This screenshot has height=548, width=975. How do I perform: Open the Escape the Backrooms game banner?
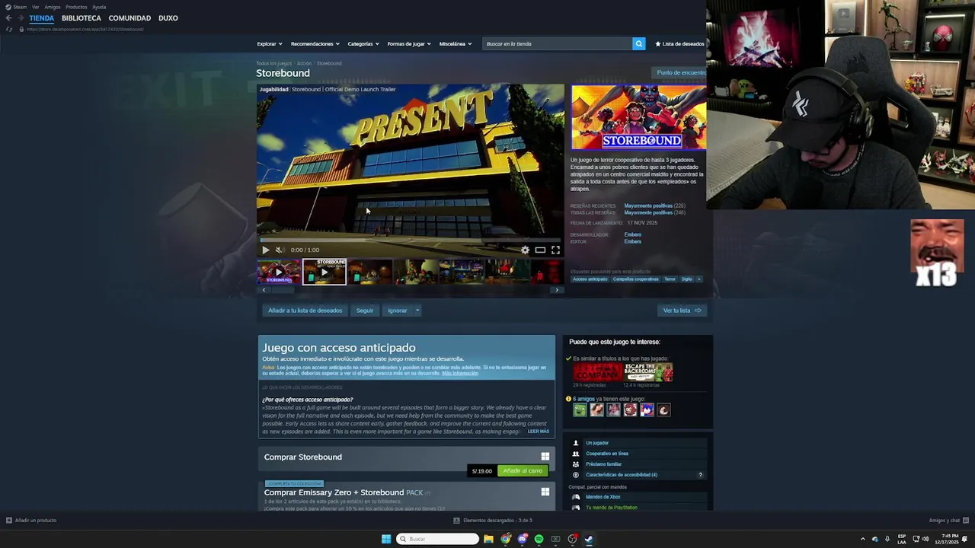click(648, 372)
